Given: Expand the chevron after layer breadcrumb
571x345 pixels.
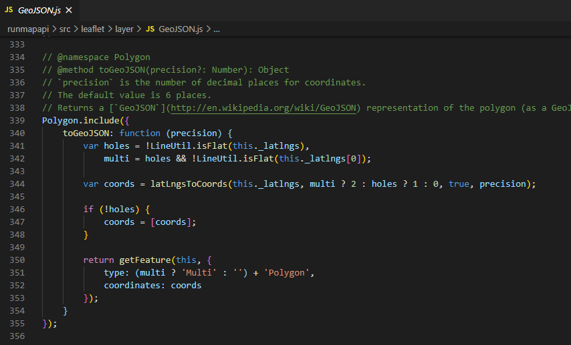Looking at the screenshot, I should (x=139, y=29).
